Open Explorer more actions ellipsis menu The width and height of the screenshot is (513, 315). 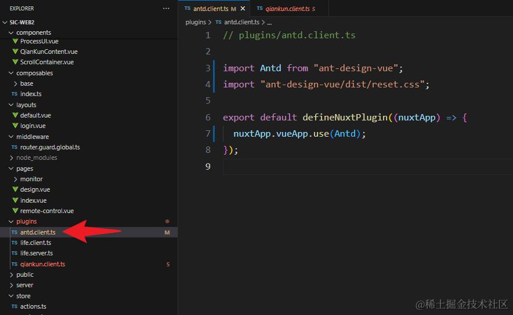[166, 9]
